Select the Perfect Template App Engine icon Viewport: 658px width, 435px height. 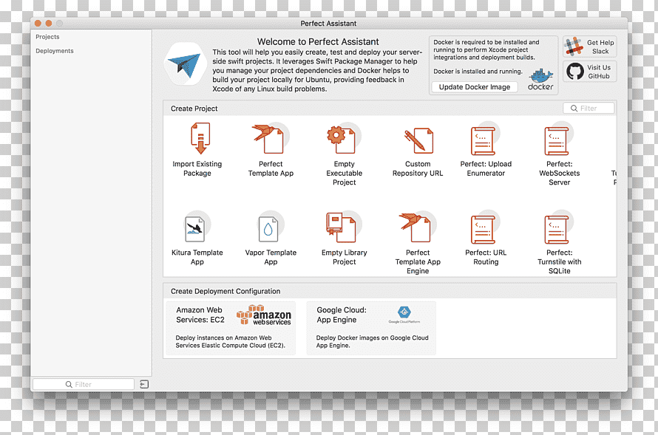[416, 227]
